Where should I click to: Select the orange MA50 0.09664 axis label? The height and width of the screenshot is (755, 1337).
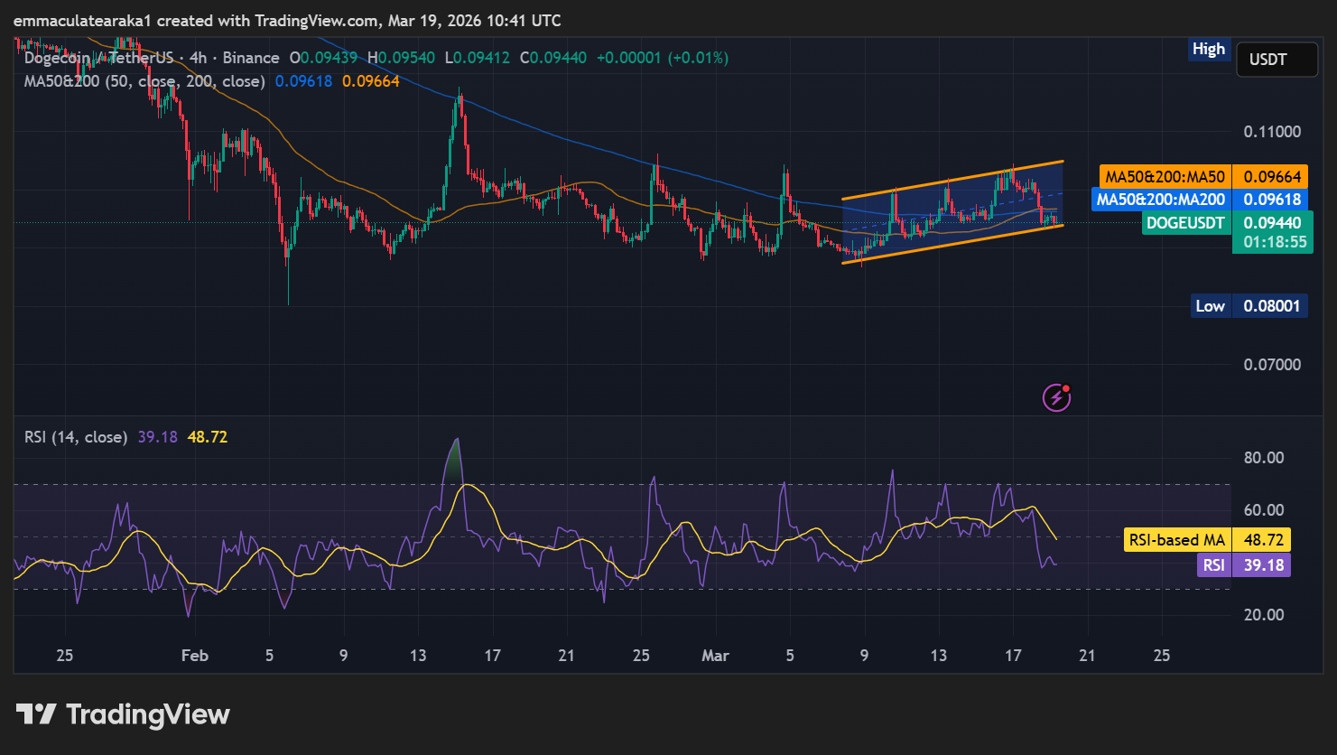coord(1202,177)
